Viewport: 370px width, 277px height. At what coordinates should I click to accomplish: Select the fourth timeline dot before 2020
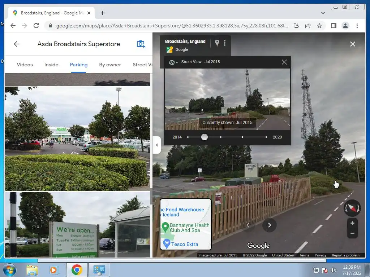242,137
